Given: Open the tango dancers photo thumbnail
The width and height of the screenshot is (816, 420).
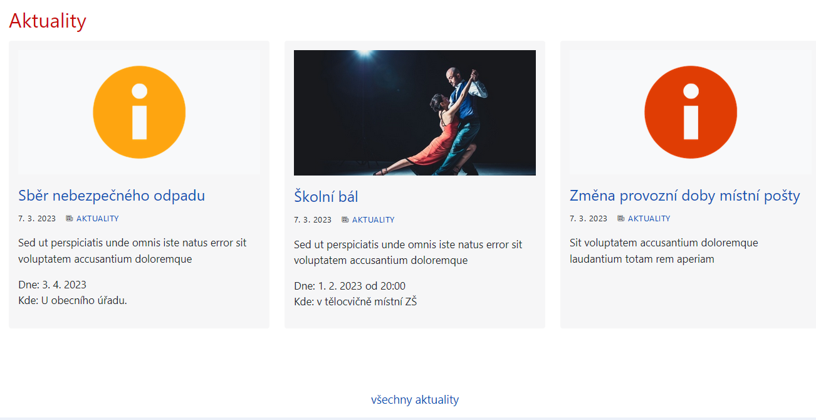Looking at the screenshot, I should tap(414, 113).
